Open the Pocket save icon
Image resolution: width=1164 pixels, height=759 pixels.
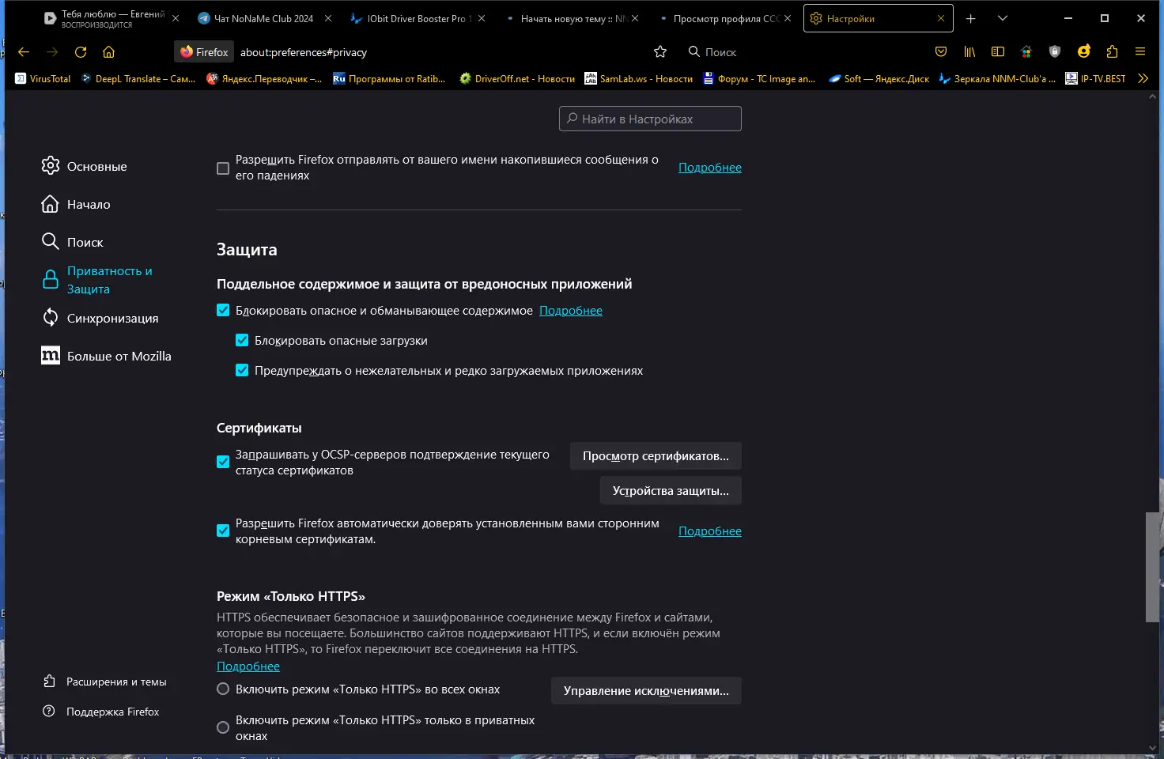(x=941, y=51)
